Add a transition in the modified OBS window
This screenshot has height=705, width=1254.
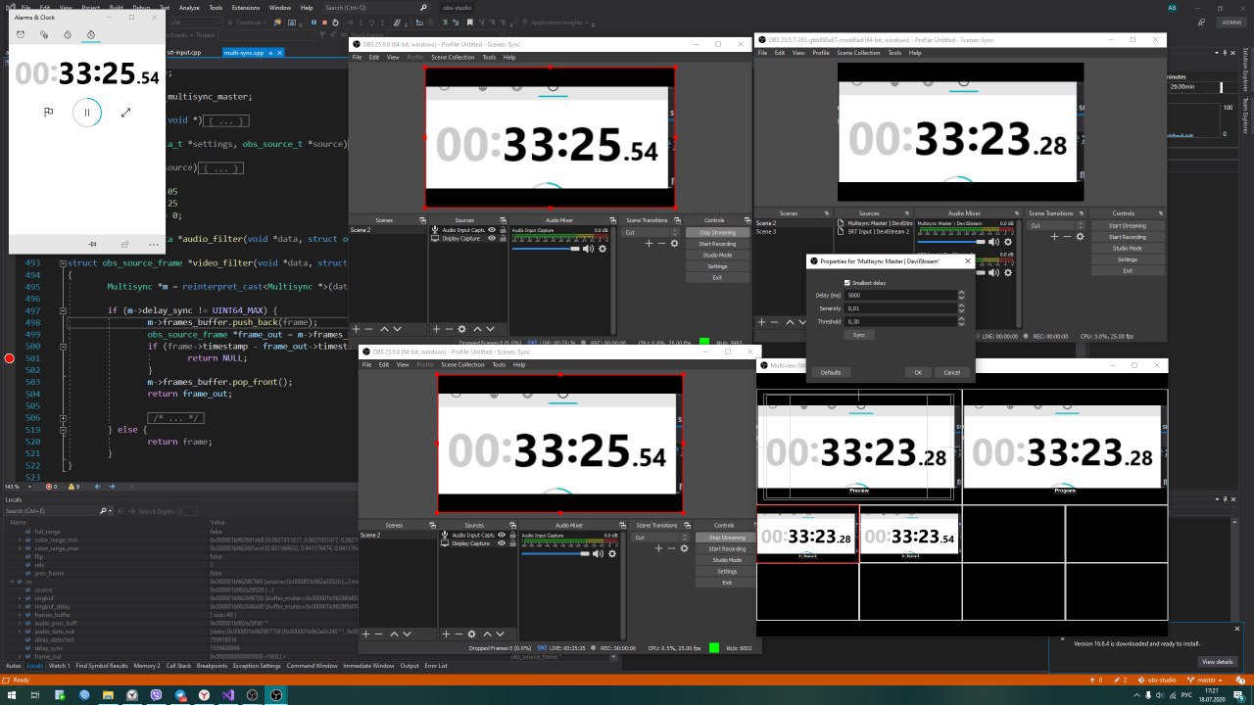tap(1054, 236)
